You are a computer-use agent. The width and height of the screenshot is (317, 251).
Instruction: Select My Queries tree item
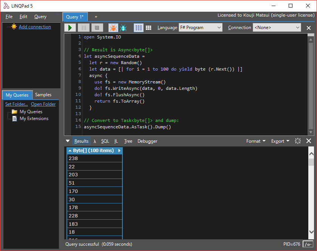[x=31, y=112]
